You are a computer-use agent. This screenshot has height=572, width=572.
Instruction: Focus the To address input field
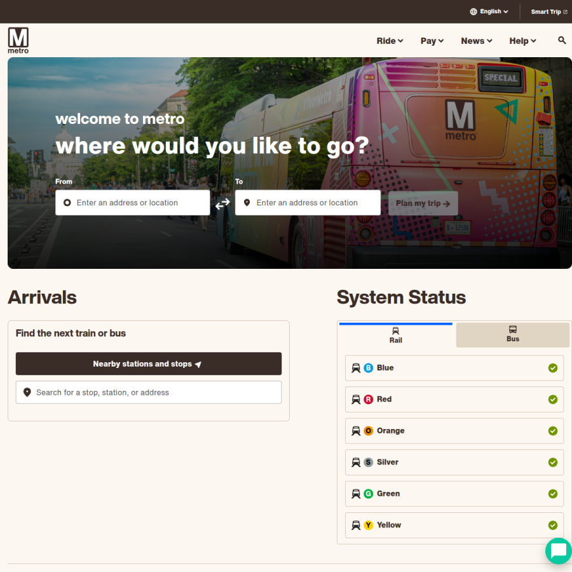tap(308, 203)
